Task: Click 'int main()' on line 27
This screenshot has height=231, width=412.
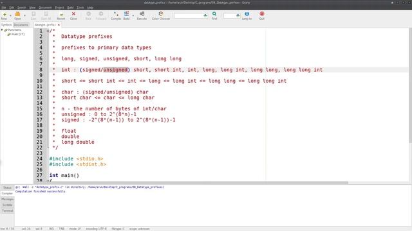Action: (x=64, y=175)
